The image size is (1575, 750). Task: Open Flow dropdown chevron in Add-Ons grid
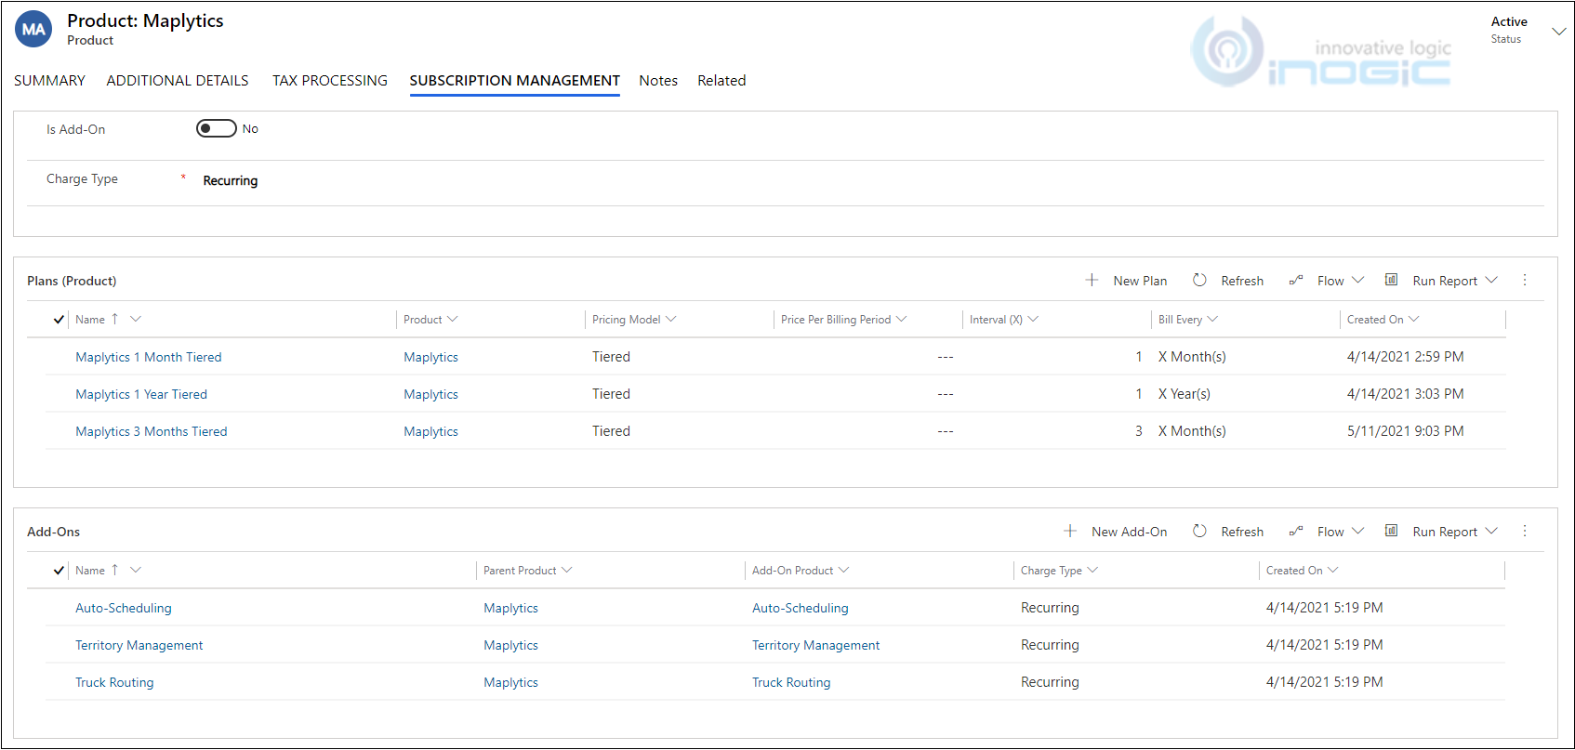pos(1357,531)
